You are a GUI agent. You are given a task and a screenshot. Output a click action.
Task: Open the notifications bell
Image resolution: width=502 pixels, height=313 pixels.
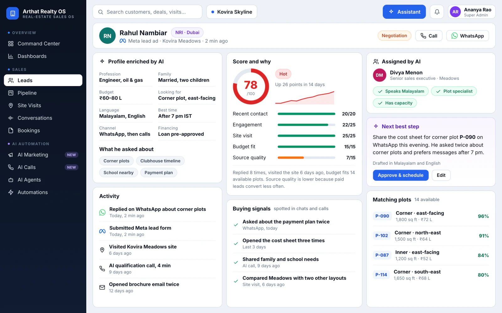[437, 12]
